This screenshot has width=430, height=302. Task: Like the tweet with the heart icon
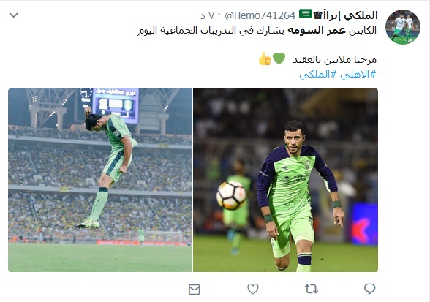point(253,289)
